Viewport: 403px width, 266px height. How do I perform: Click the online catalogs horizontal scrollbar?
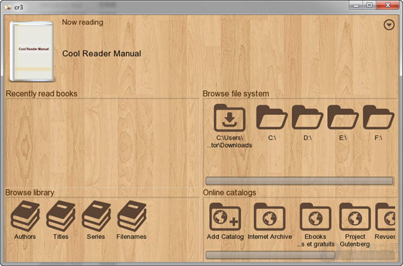(271, 255)
